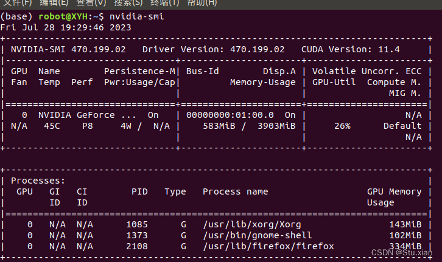Click the compute mode value Default
The image size is (442, 262).
click(402, 126)
